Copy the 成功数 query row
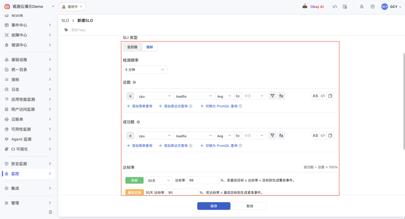This screenshot has width=405, height=219. (x=330, y=136)
